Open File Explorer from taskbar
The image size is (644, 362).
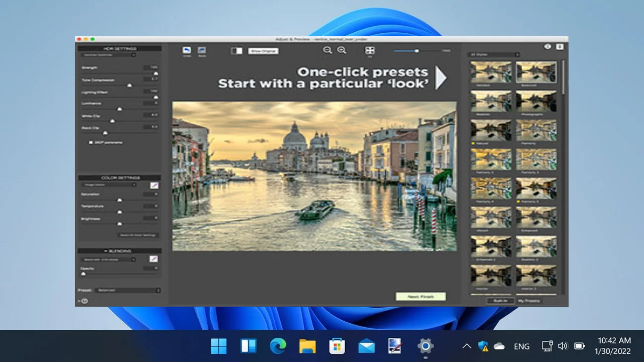click(x=307, y=346)
